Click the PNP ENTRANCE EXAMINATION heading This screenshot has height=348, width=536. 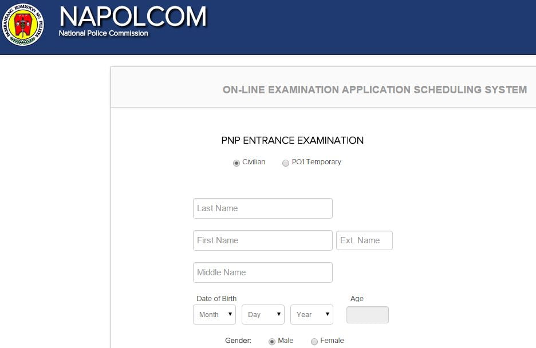293,140
